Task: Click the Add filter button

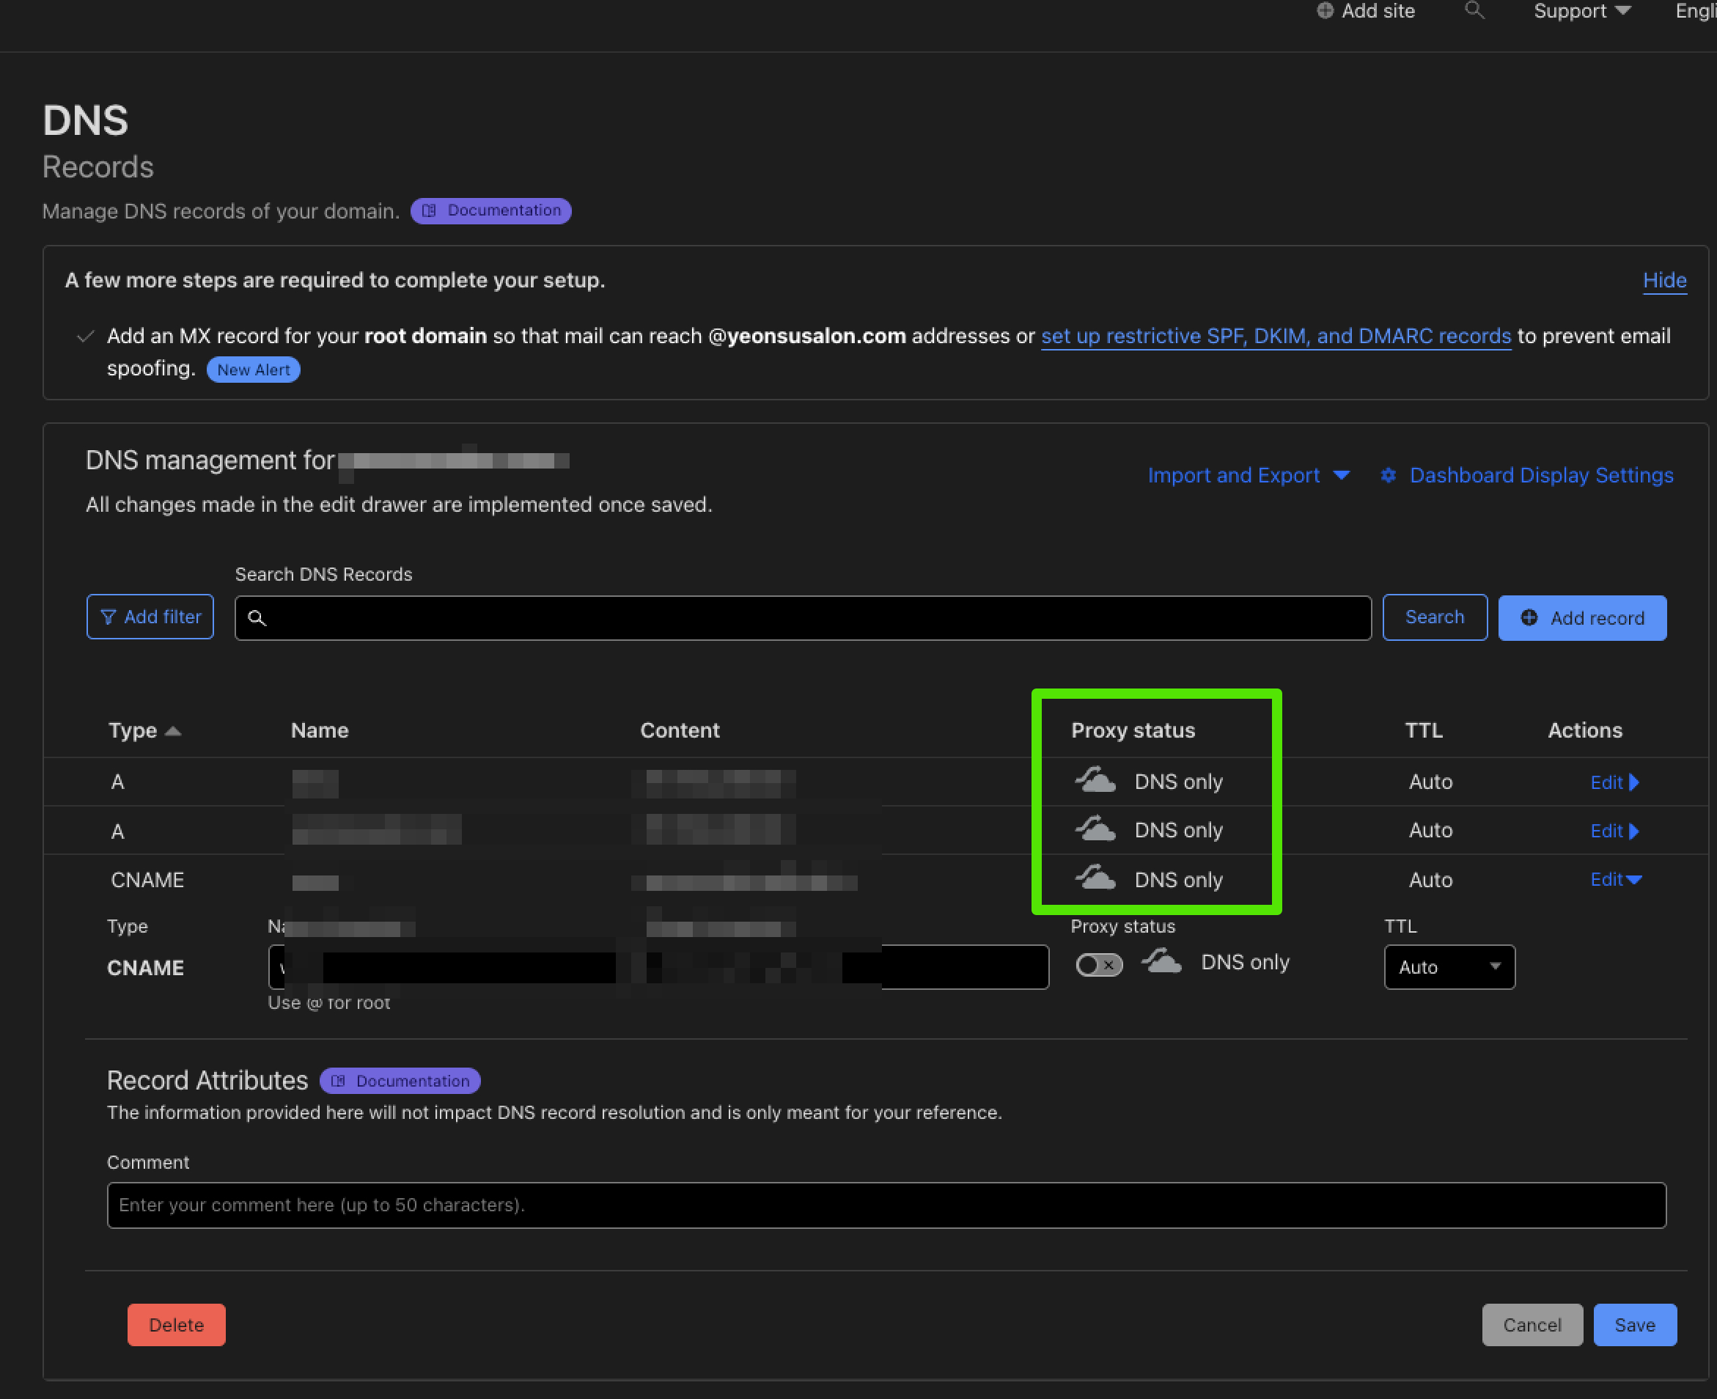Action: (150, 617)
